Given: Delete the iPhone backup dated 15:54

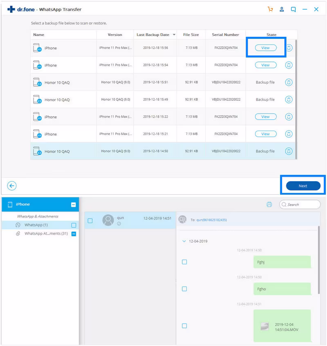Looking at the screenshot, I should (289, 65).
